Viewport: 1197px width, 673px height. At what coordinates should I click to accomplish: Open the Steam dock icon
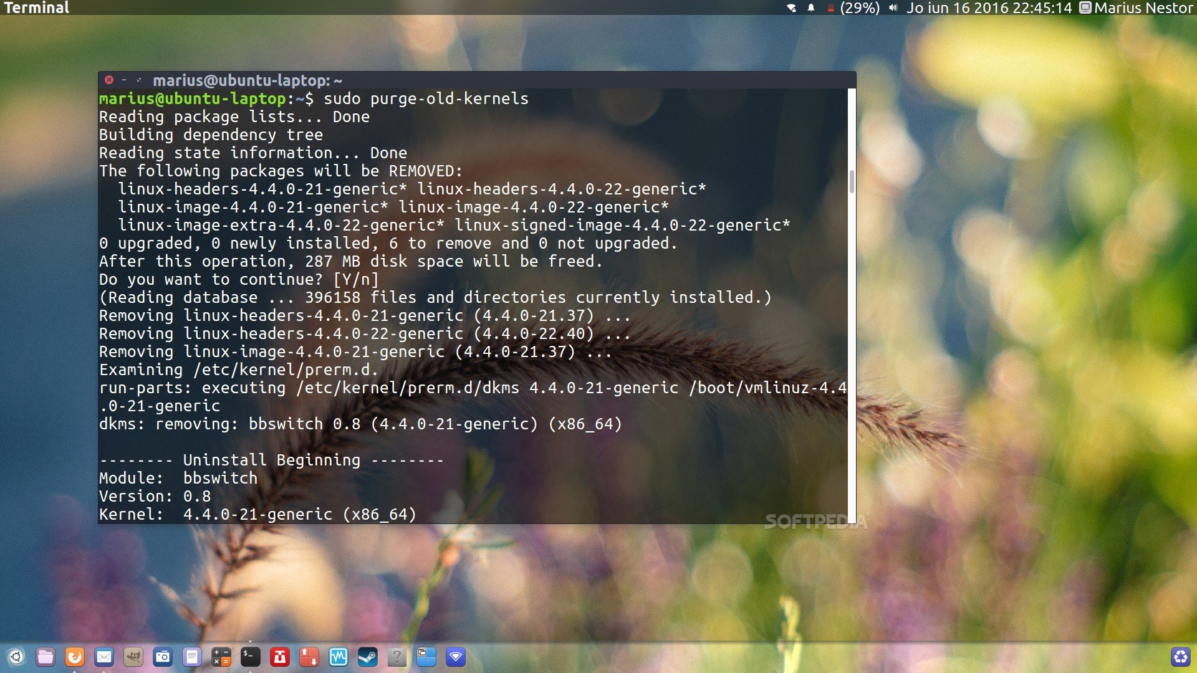(367, 657)
